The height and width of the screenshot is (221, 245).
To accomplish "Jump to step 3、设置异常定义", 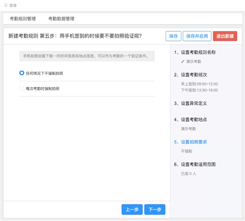I will 190,104.
